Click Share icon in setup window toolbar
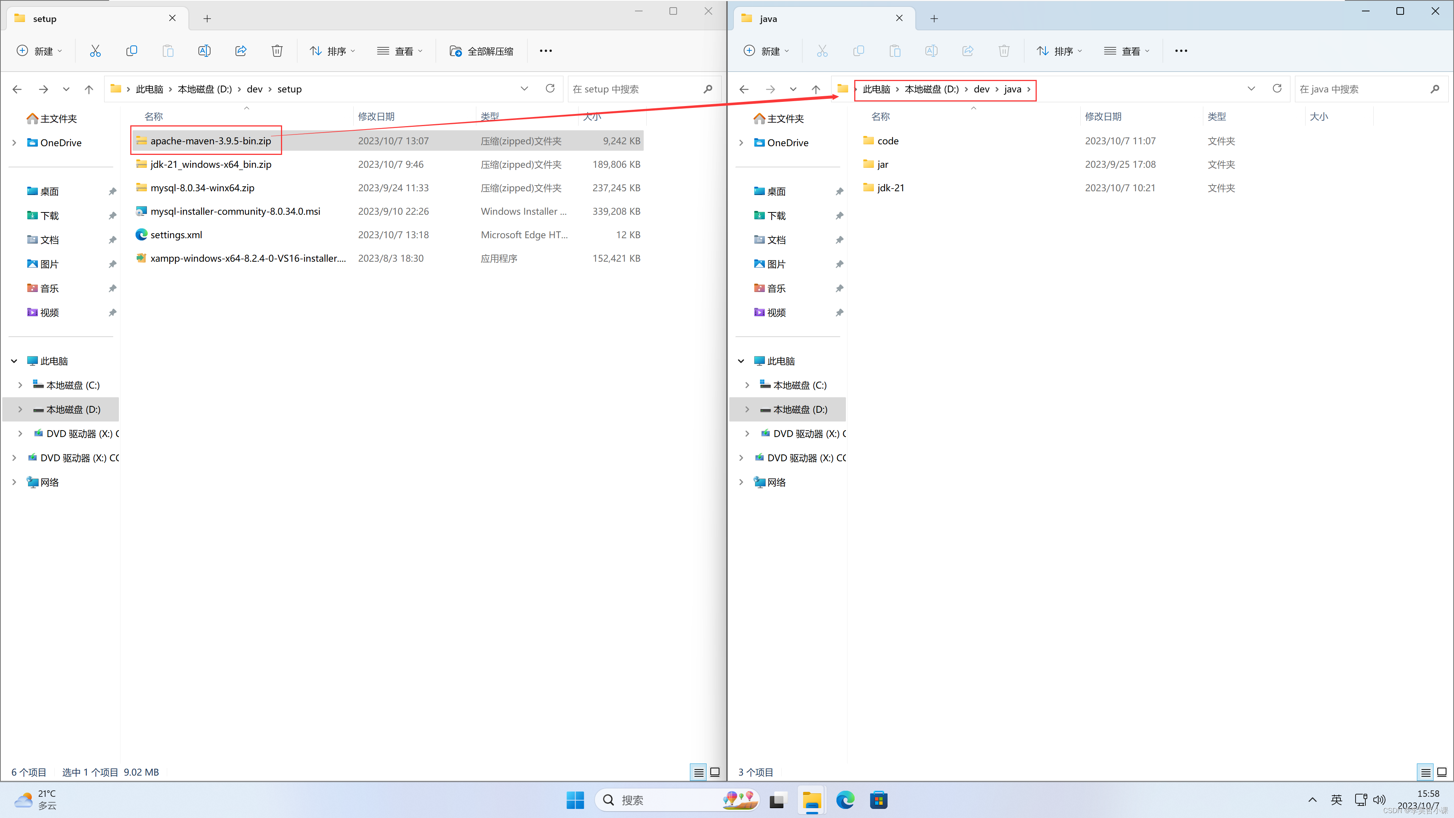Image resolution: width=1454 pixels, height=818 pixels. point(241,51)
